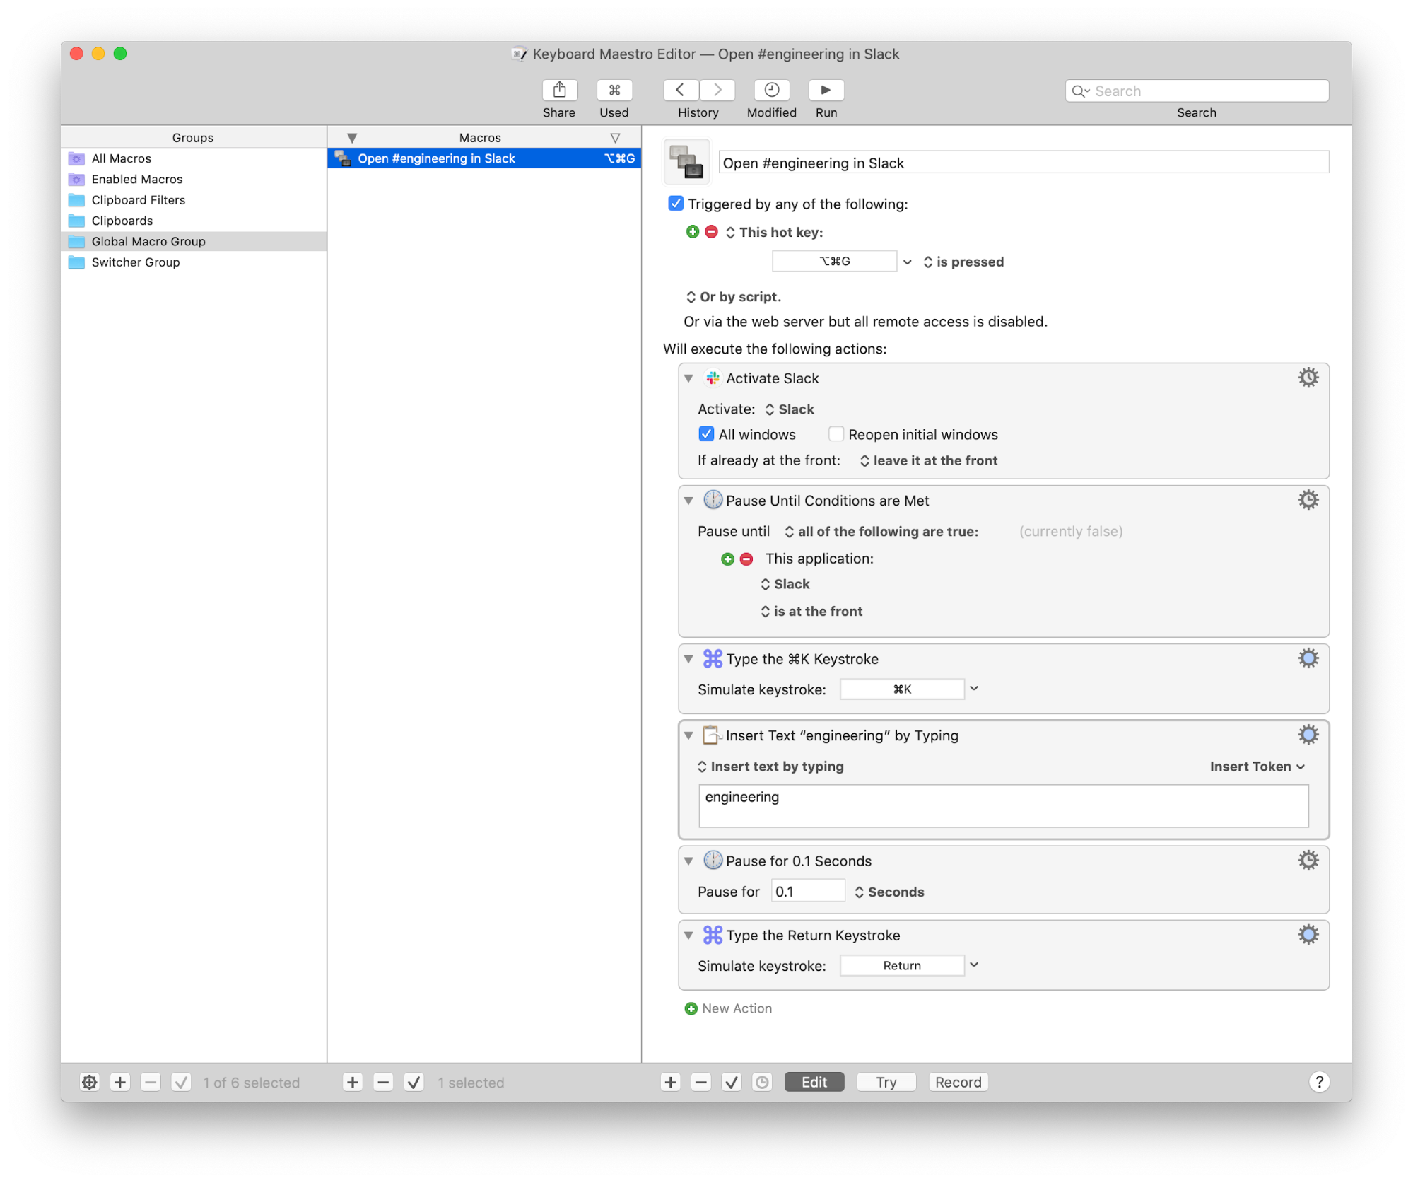The height and width of the screenshot is (1183, 1413).
Task: Run the macro with the play icon
Action: pos(826,90)
